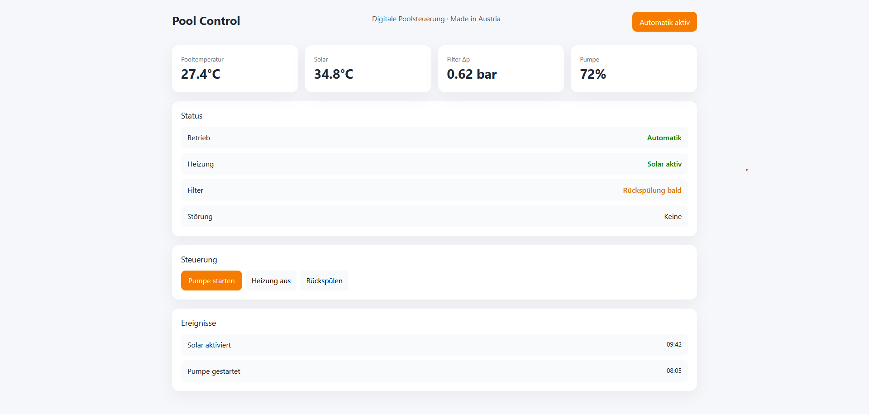
Task: Select the Pumpe gestartet event entry
Action: click(x=434, y=371)
